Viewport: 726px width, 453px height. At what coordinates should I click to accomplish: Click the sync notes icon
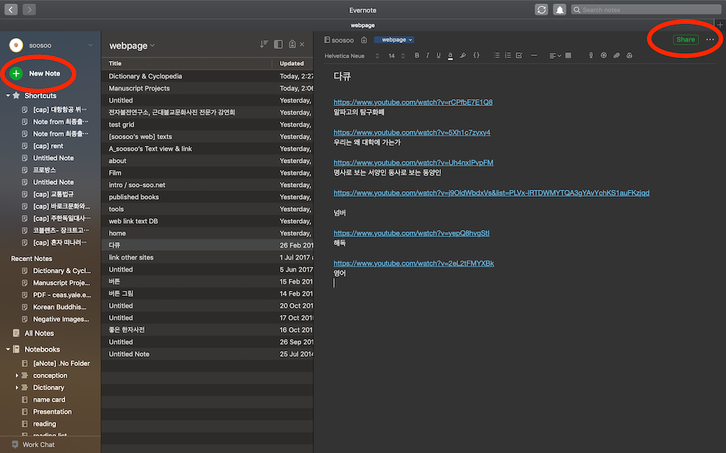tap(541, 10)
